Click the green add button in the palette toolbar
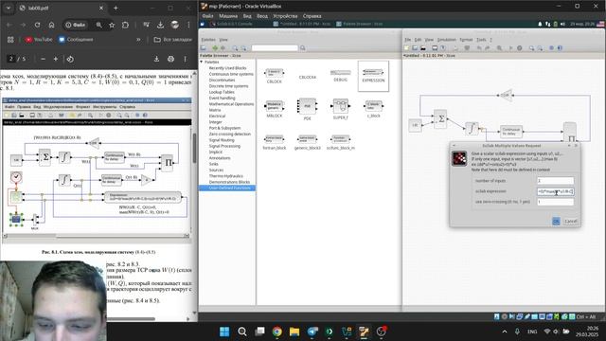This screenshot has width=606, height=341. click(x=215, y=48)
